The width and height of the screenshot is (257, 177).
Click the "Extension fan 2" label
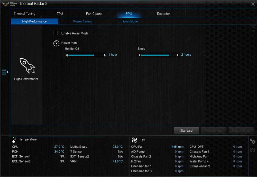click(x=200, y=166)
